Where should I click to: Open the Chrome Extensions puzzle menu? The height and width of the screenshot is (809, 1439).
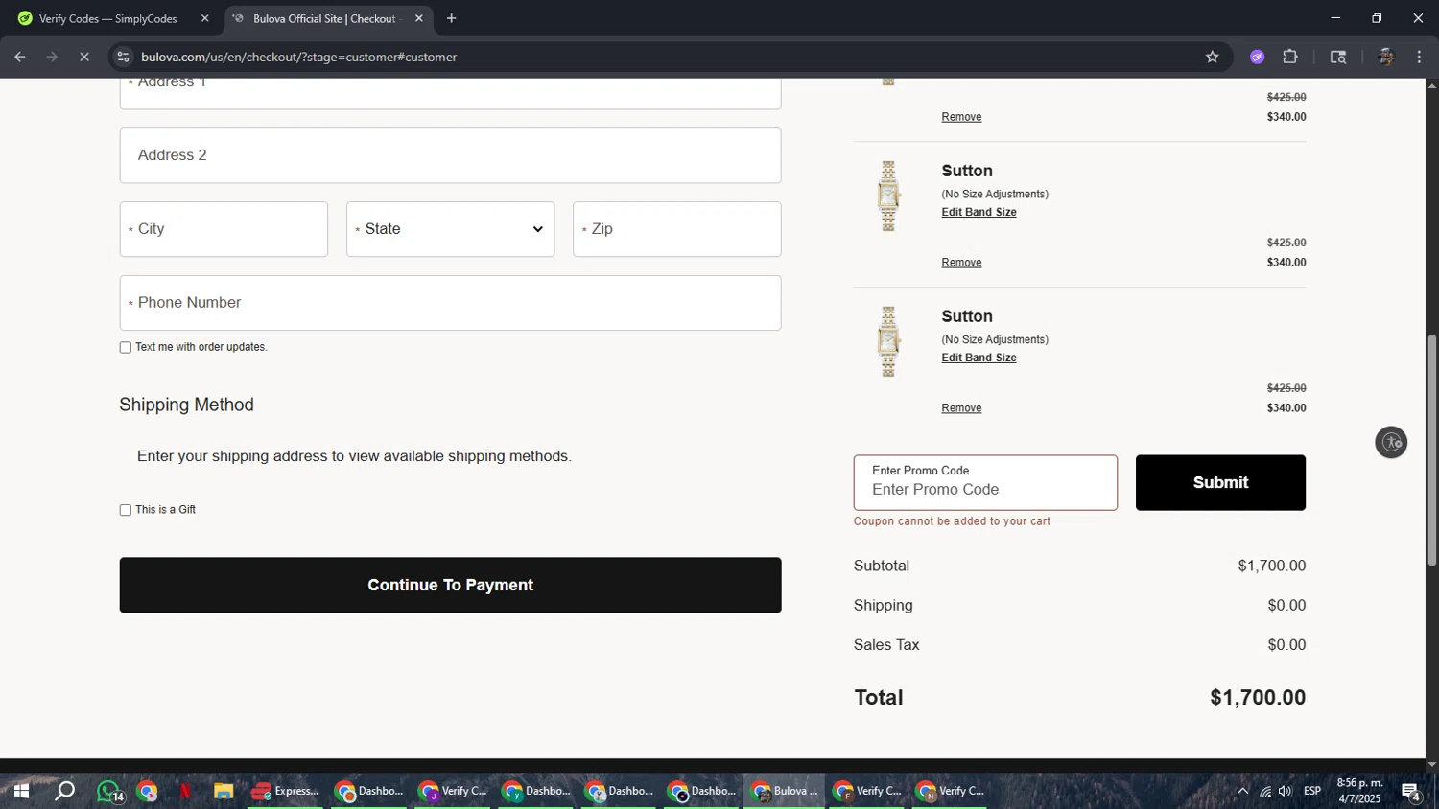pos(1290,57)
